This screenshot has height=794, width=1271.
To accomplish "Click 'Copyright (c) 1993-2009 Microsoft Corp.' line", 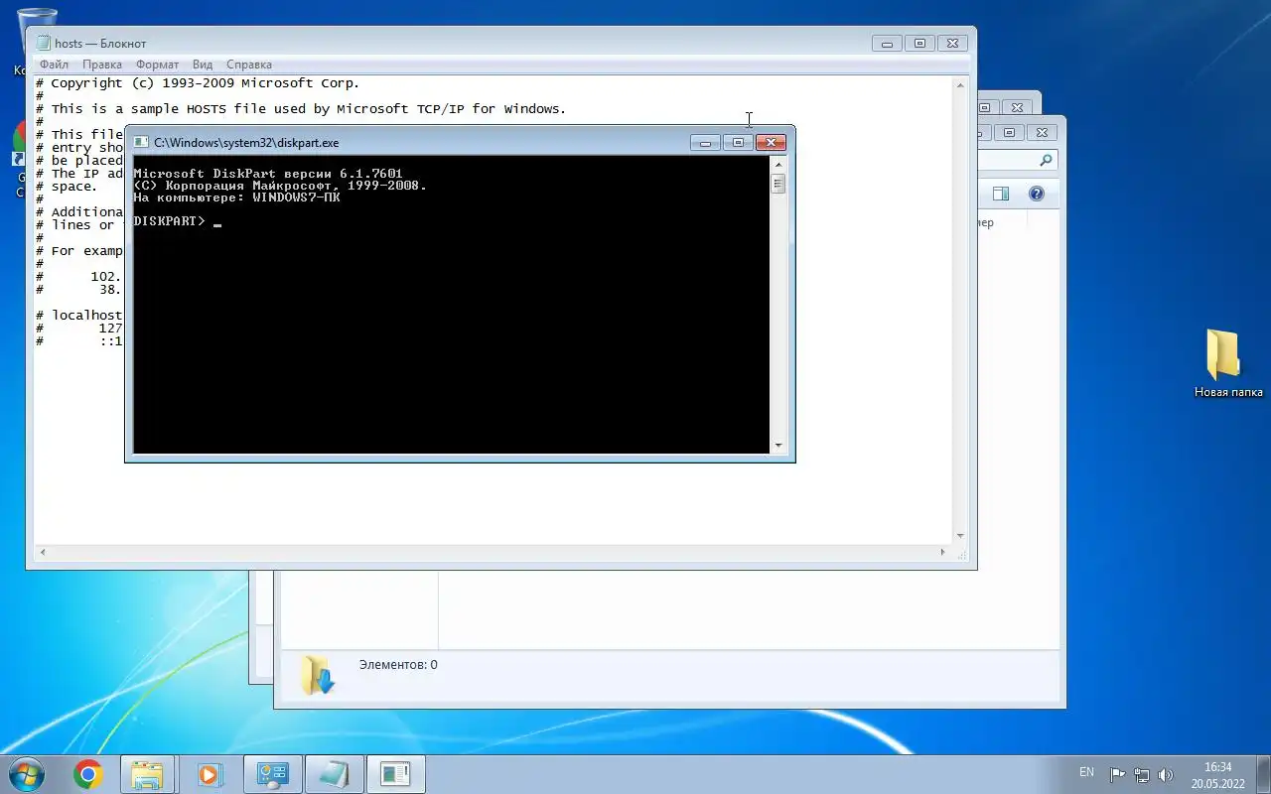I will click(x=206, y=83).
